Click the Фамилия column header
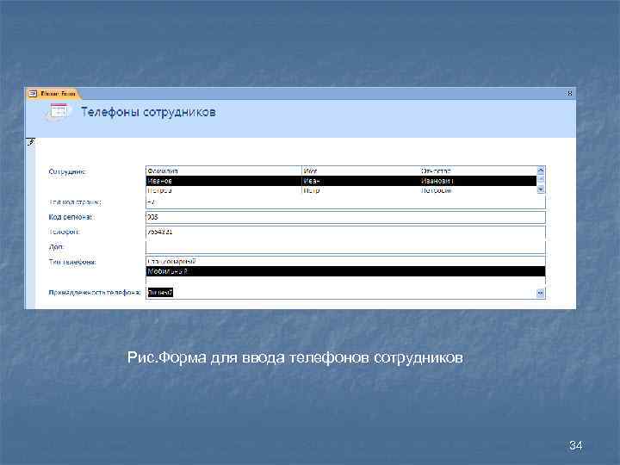Viewport: 620px width, 465px height. (163, 170)
